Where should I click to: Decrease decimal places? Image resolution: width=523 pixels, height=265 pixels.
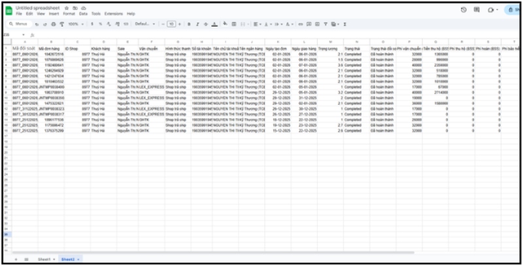point(109,24)
